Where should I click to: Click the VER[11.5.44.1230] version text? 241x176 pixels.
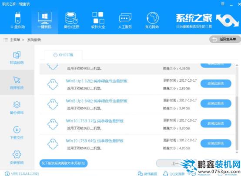coord(25,174)
